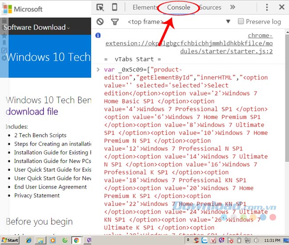The image size is (289, 245).
Task: Switch to the Console tab
Action: coord(179,8)
